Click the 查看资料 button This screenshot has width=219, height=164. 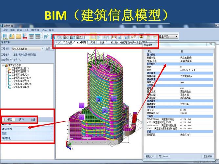208,156
